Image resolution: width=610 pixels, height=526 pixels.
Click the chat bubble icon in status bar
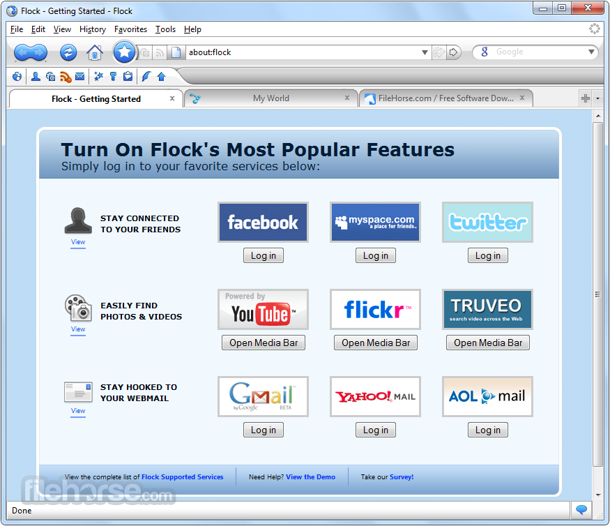(x=581, y=509)
